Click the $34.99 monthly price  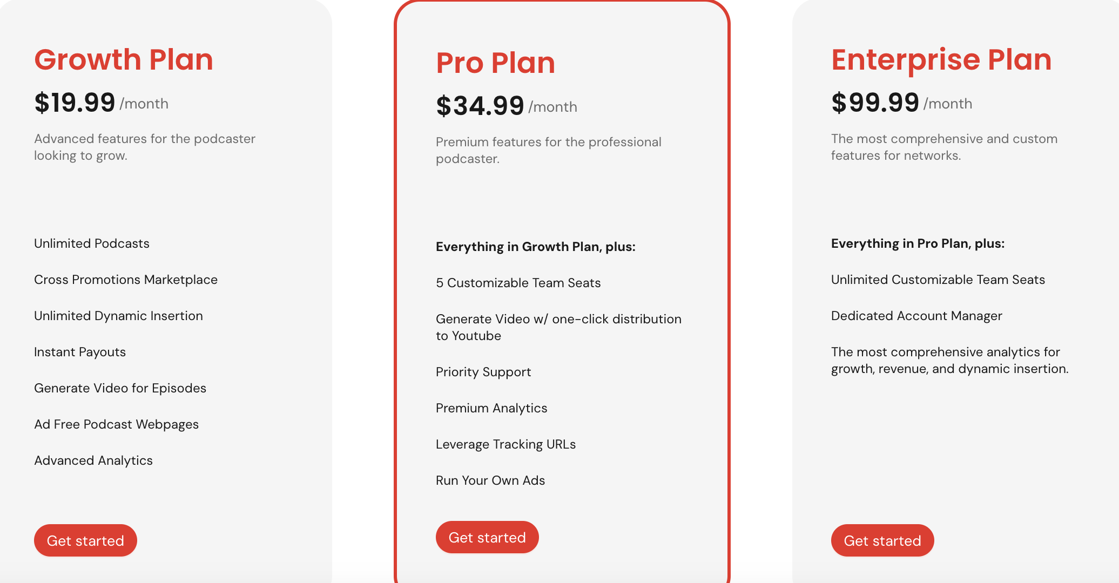click(x=480, y=106)
